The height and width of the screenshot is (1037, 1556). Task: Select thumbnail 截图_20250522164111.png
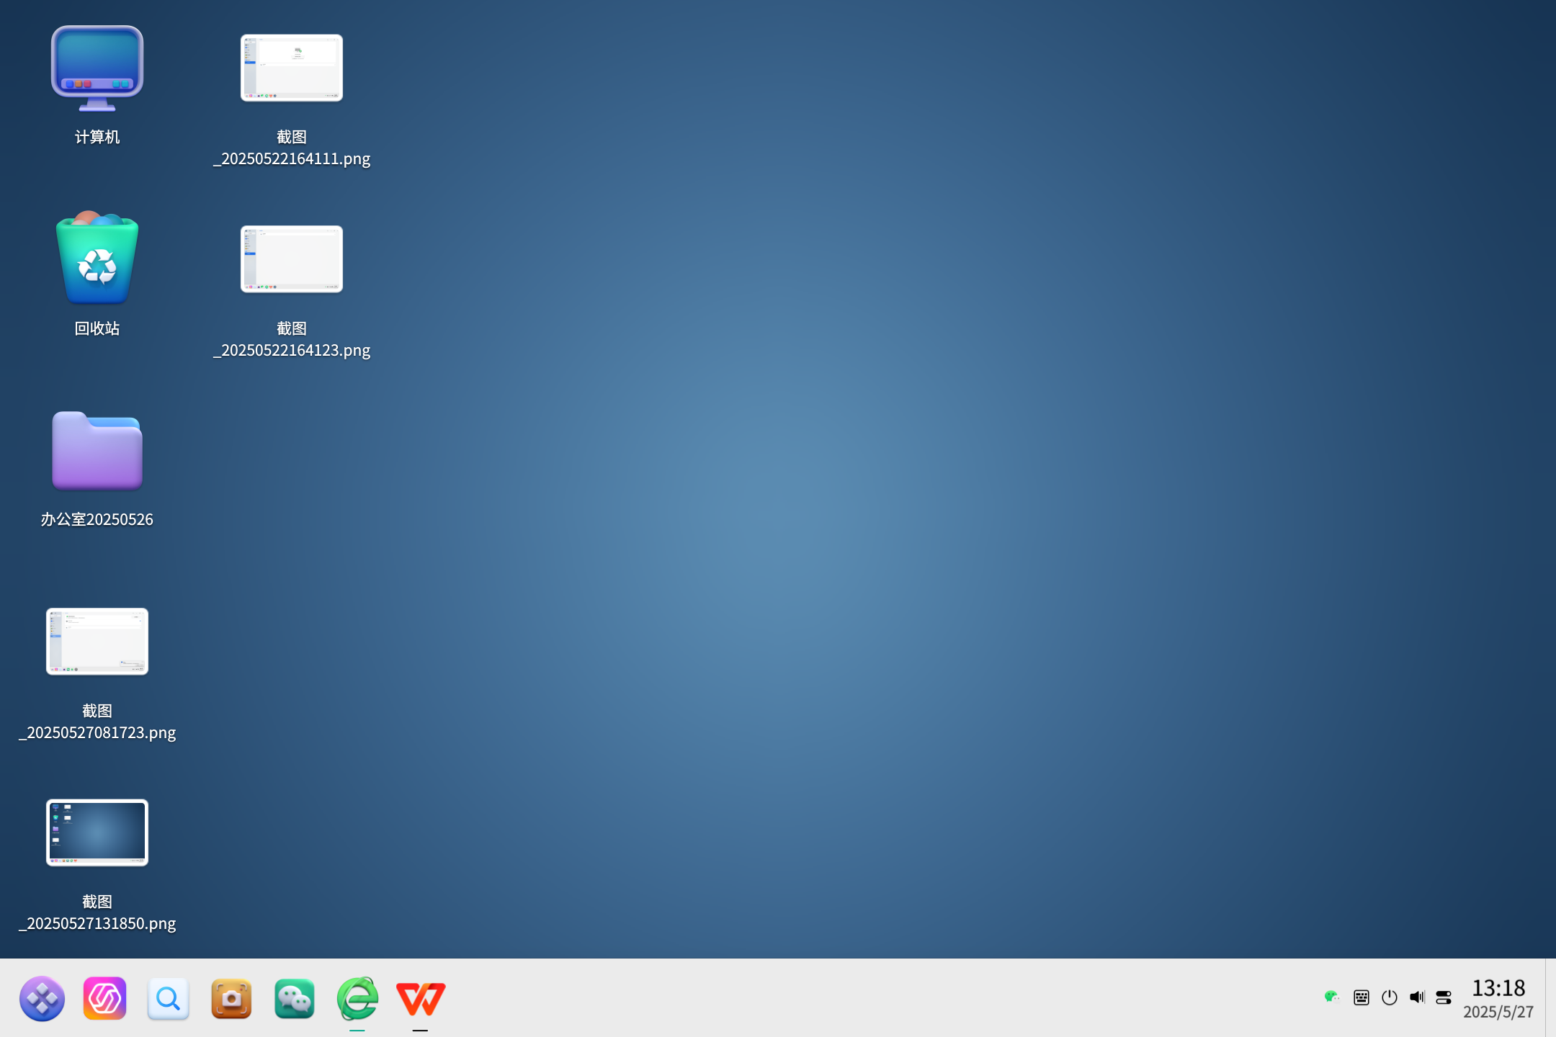point(292,68)
